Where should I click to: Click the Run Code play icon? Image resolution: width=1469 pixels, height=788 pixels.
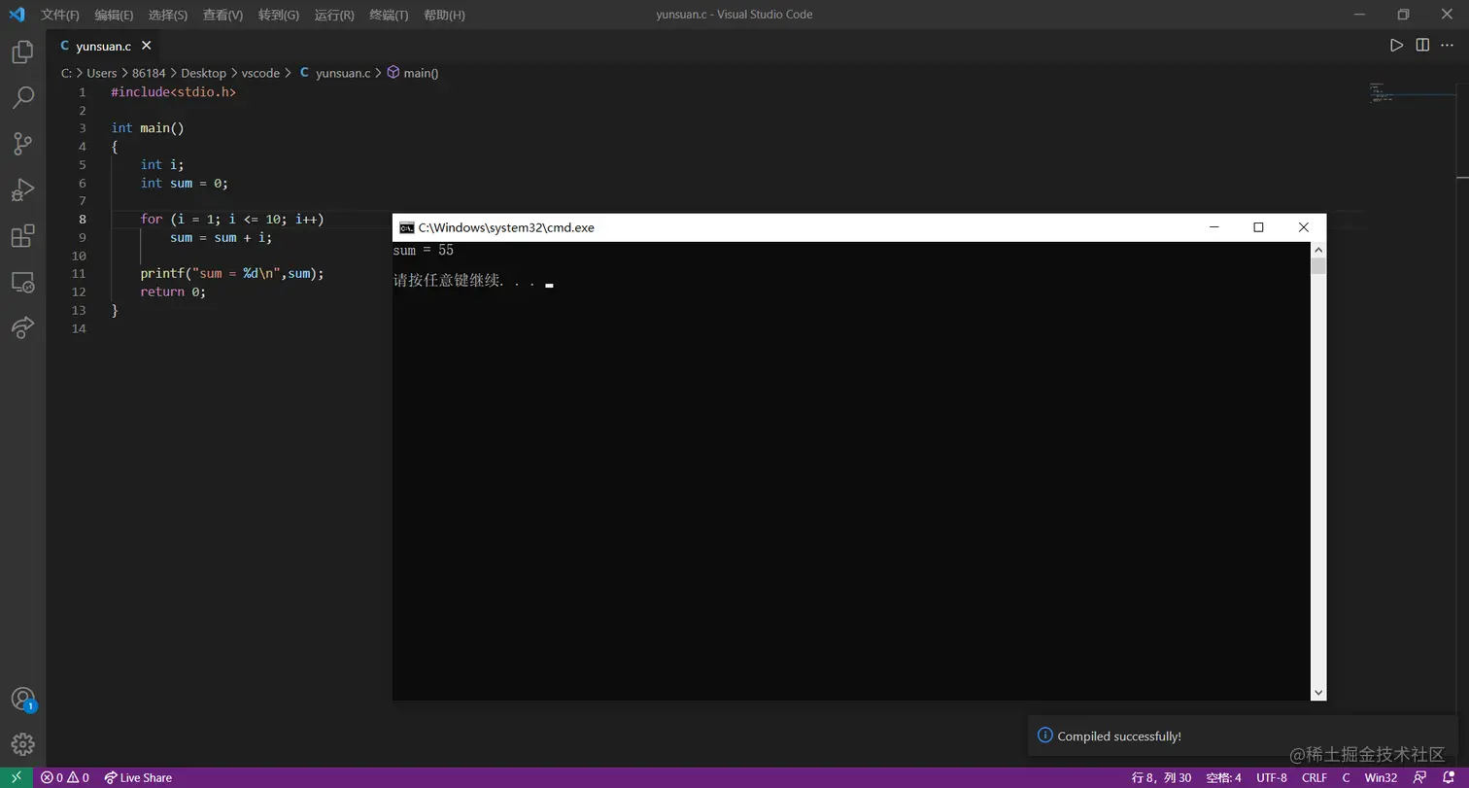coord(1396,45)
